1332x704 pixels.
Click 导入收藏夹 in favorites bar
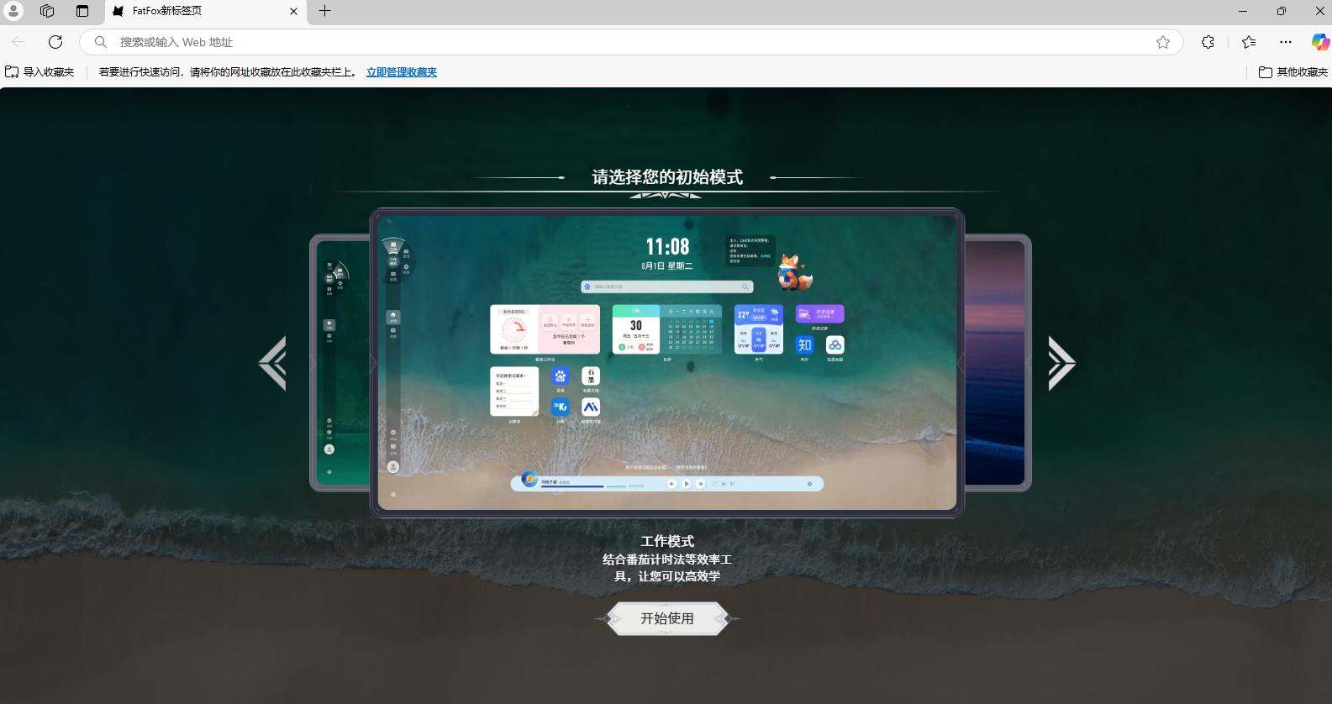(39, 72)
